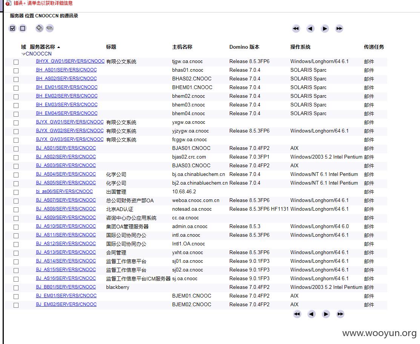Image resolution: width=420 pixels, height=344 pixels.
Task: Open BJ_AS08/SERVERS/CNOOC server link
Action: [66, 208]
